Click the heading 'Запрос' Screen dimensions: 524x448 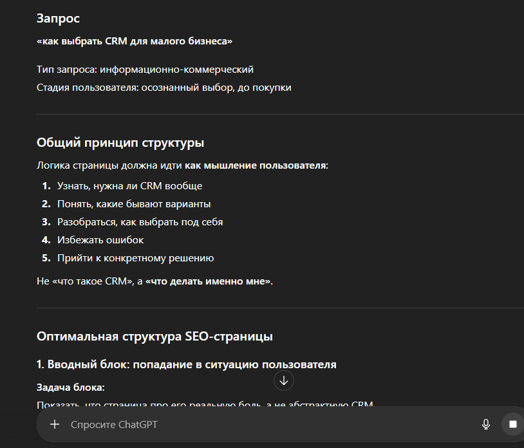point(58,19)
